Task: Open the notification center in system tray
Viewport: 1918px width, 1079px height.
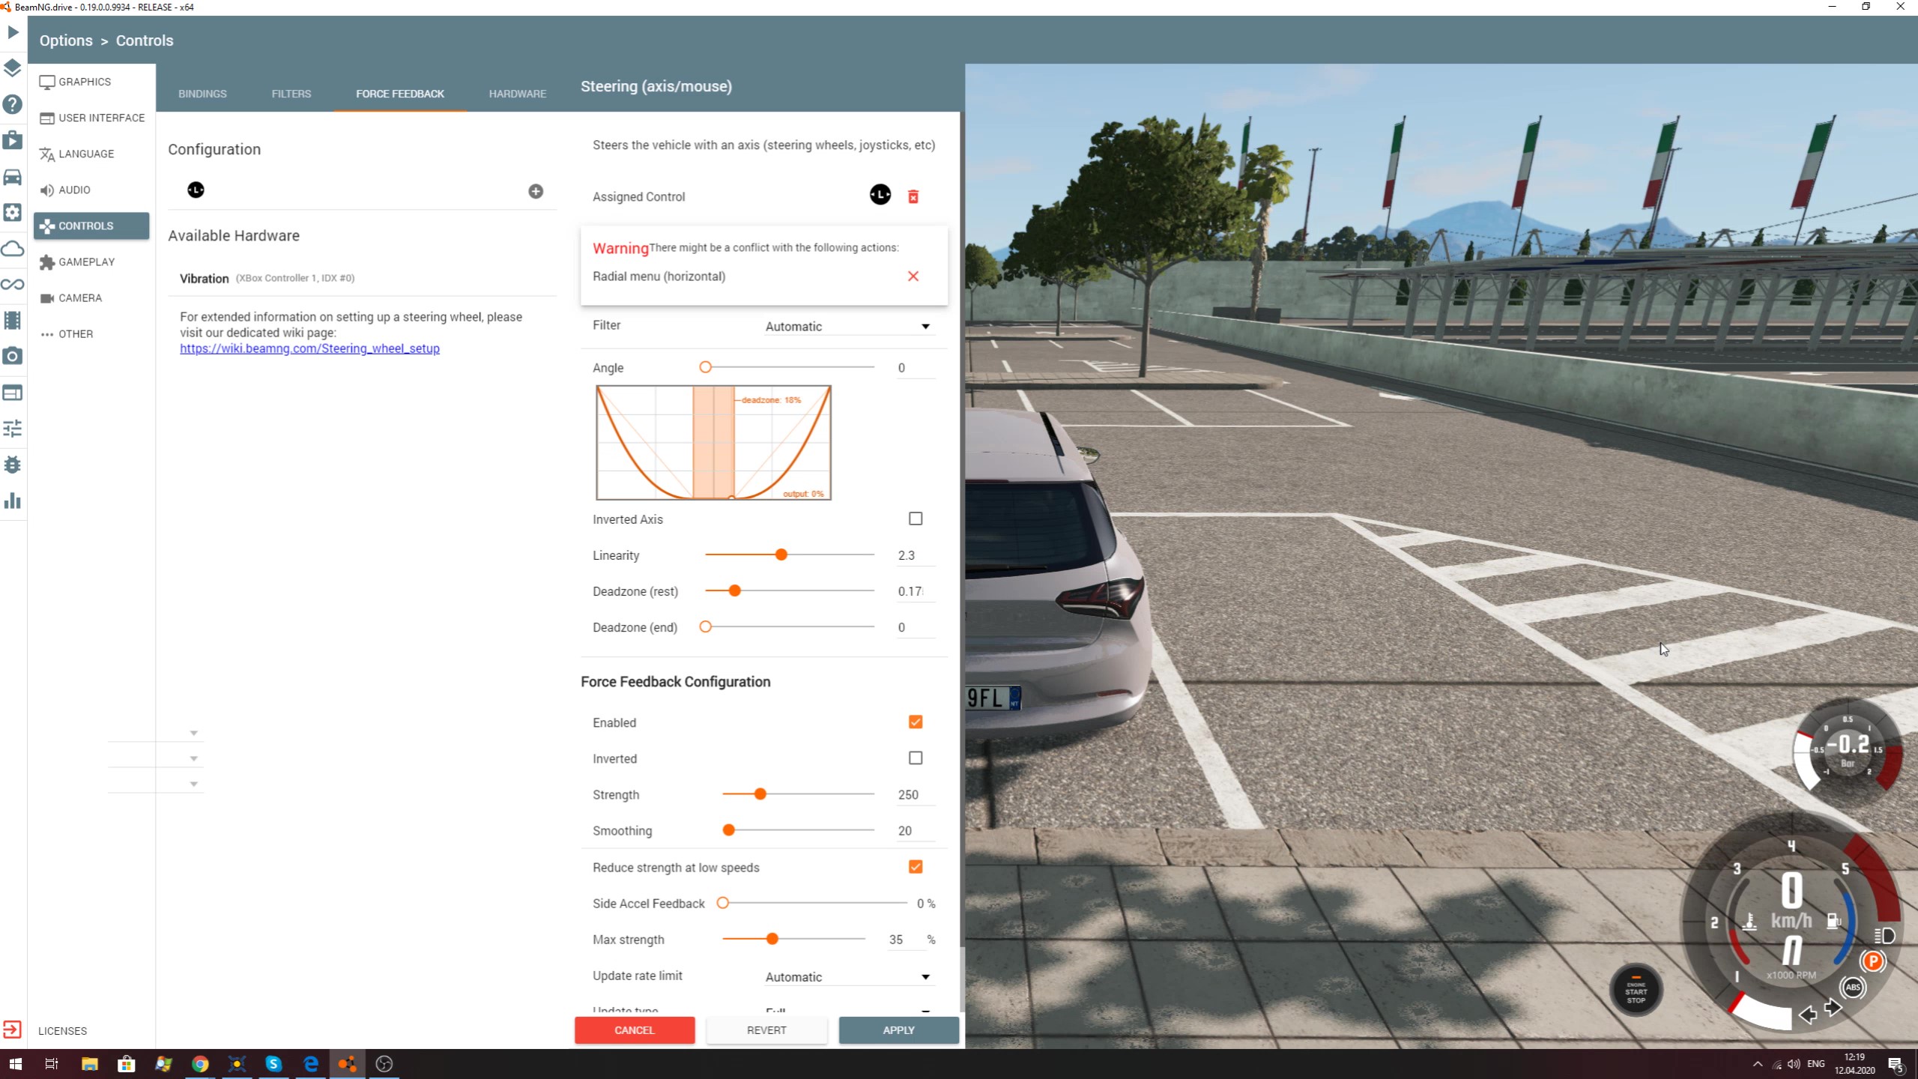Action: (x=1896, y=1064)
